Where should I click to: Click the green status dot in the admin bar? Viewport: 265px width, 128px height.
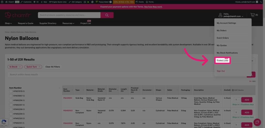click(x=88, y=2)
